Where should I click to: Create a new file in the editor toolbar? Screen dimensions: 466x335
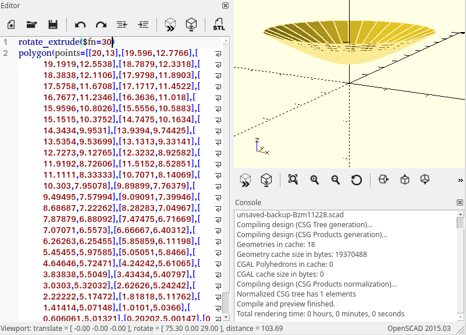point(11,24)
